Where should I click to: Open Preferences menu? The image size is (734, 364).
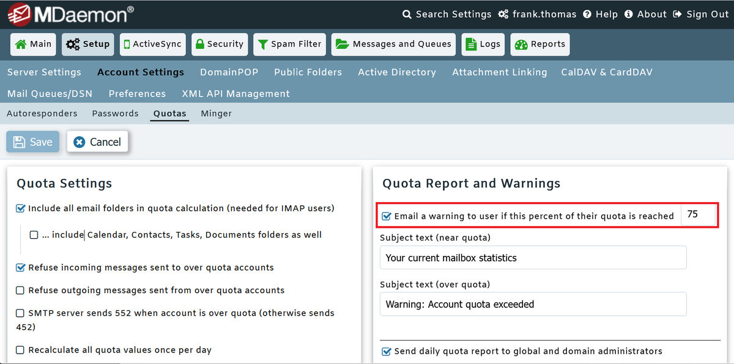coord(137,93)
